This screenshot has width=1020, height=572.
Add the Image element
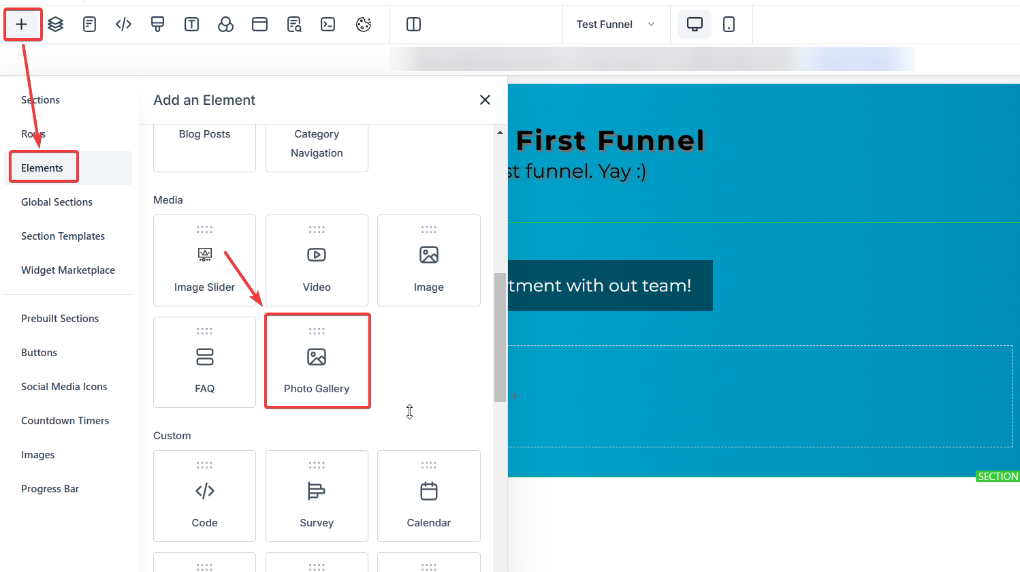[x=429, y=261]
